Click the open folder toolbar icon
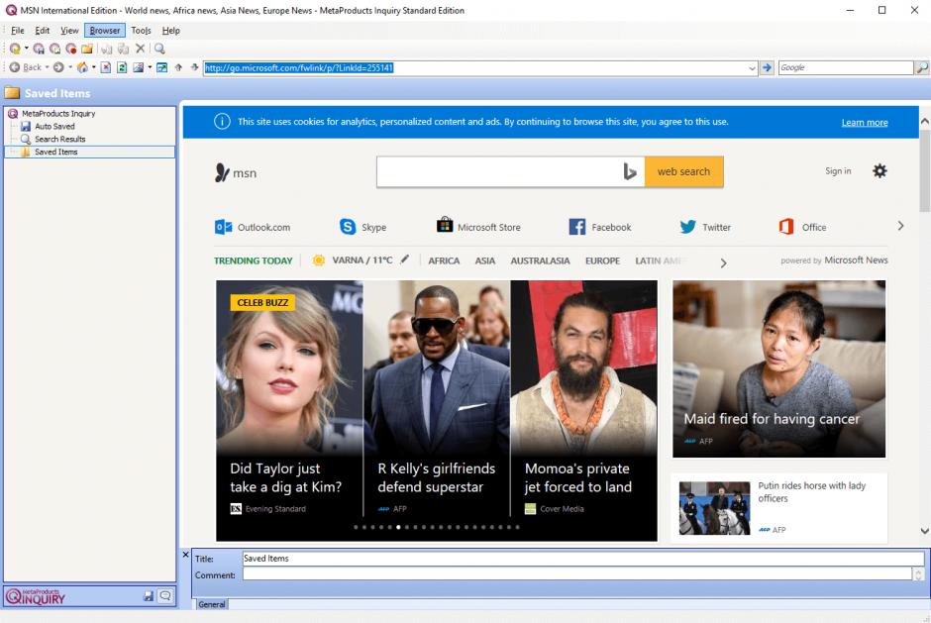Image resolution: width=931 pixels, height=623 pixels. (87, 49)
